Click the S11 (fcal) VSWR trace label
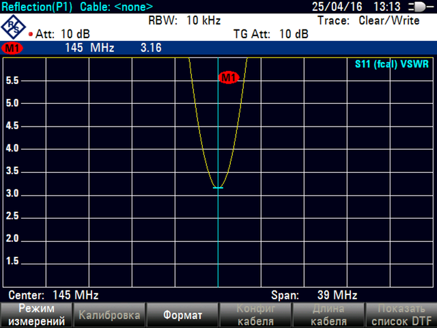Viewport: 437px width, 328px height. (x=391, y=65)
